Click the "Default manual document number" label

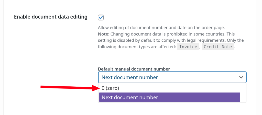coord(134,69)
